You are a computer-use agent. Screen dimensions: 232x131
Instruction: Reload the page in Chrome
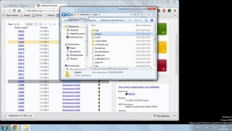pyautogui.click(x=14, y=11)
